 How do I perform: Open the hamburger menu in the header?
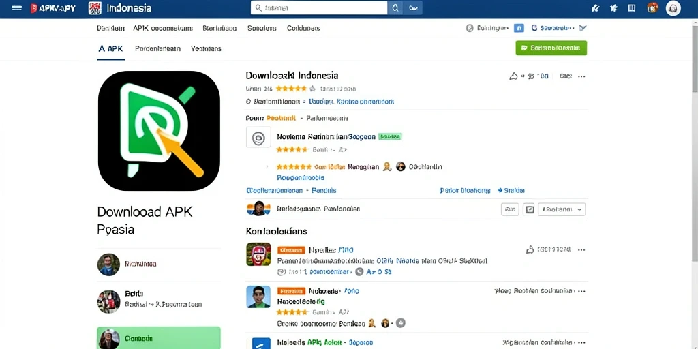tap(17, 8)
